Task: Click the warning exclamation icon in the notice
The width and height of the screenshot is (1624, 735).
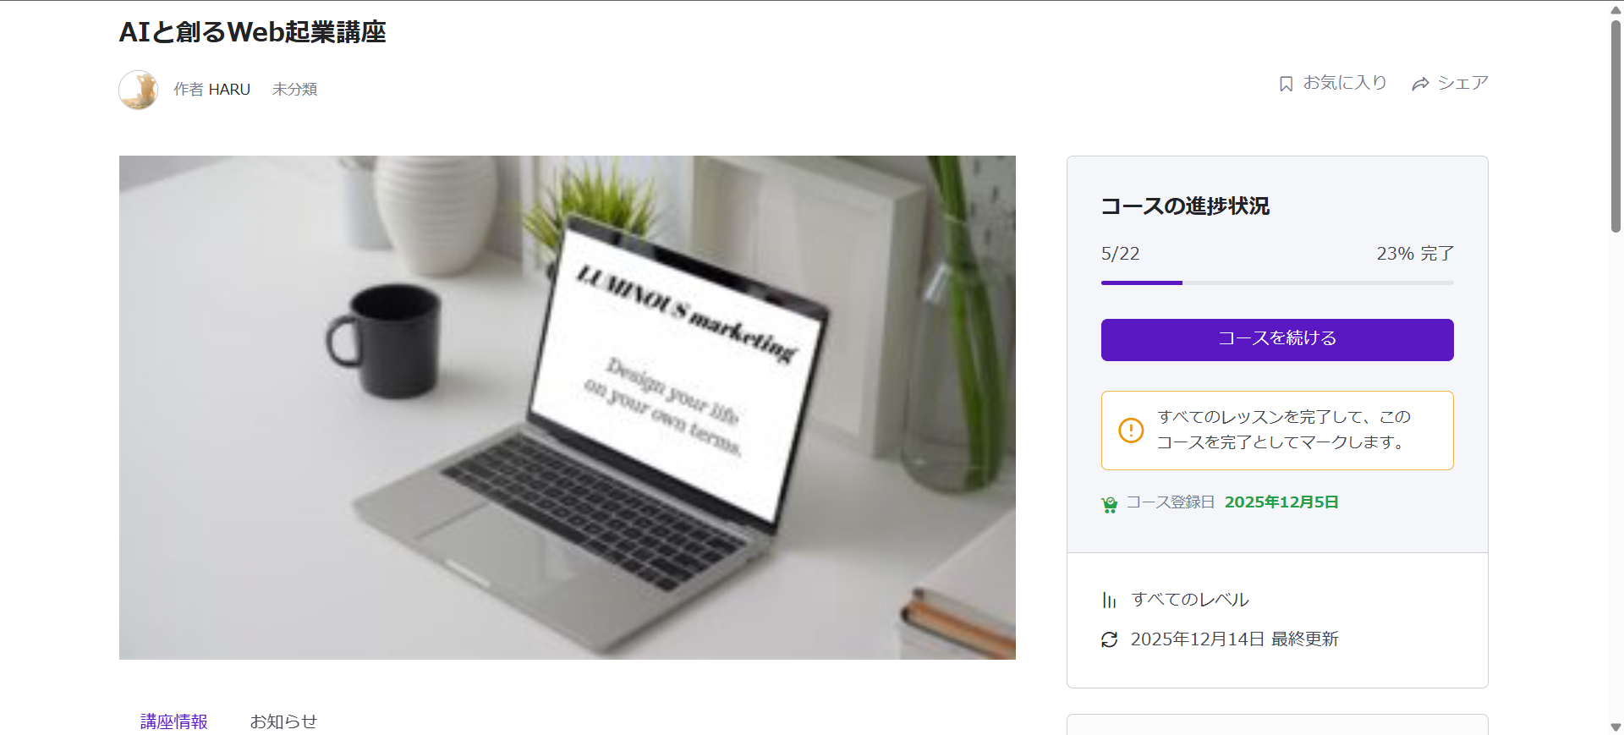Action: [1131, 431]
